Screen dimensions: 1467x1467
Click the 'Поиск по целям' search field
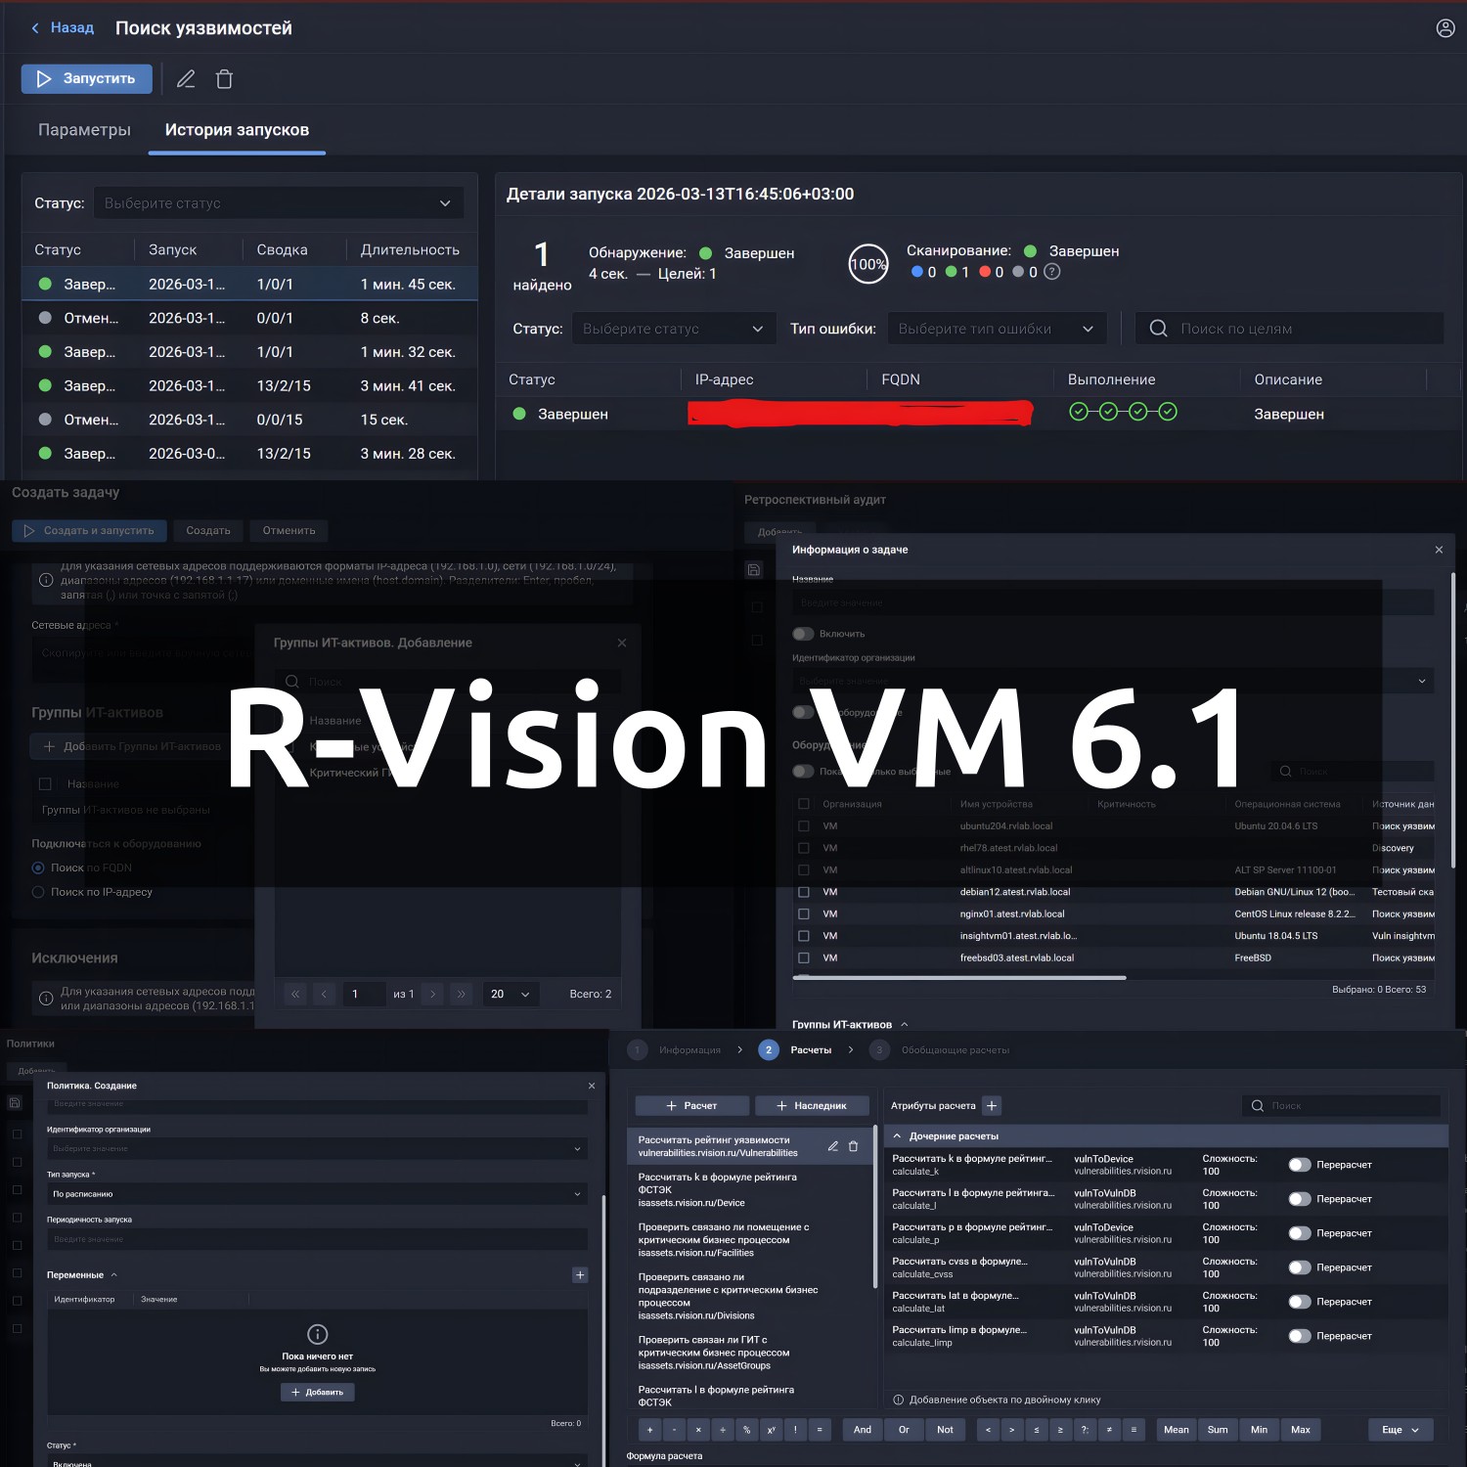point(1289,329)
